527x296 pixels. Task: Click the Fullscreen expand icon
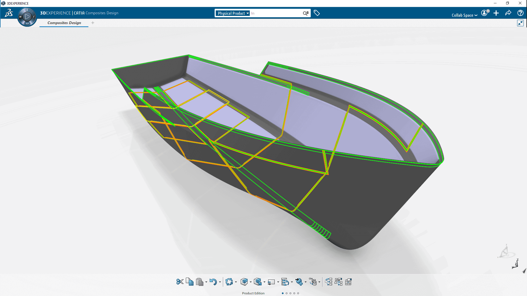(520, 23)
